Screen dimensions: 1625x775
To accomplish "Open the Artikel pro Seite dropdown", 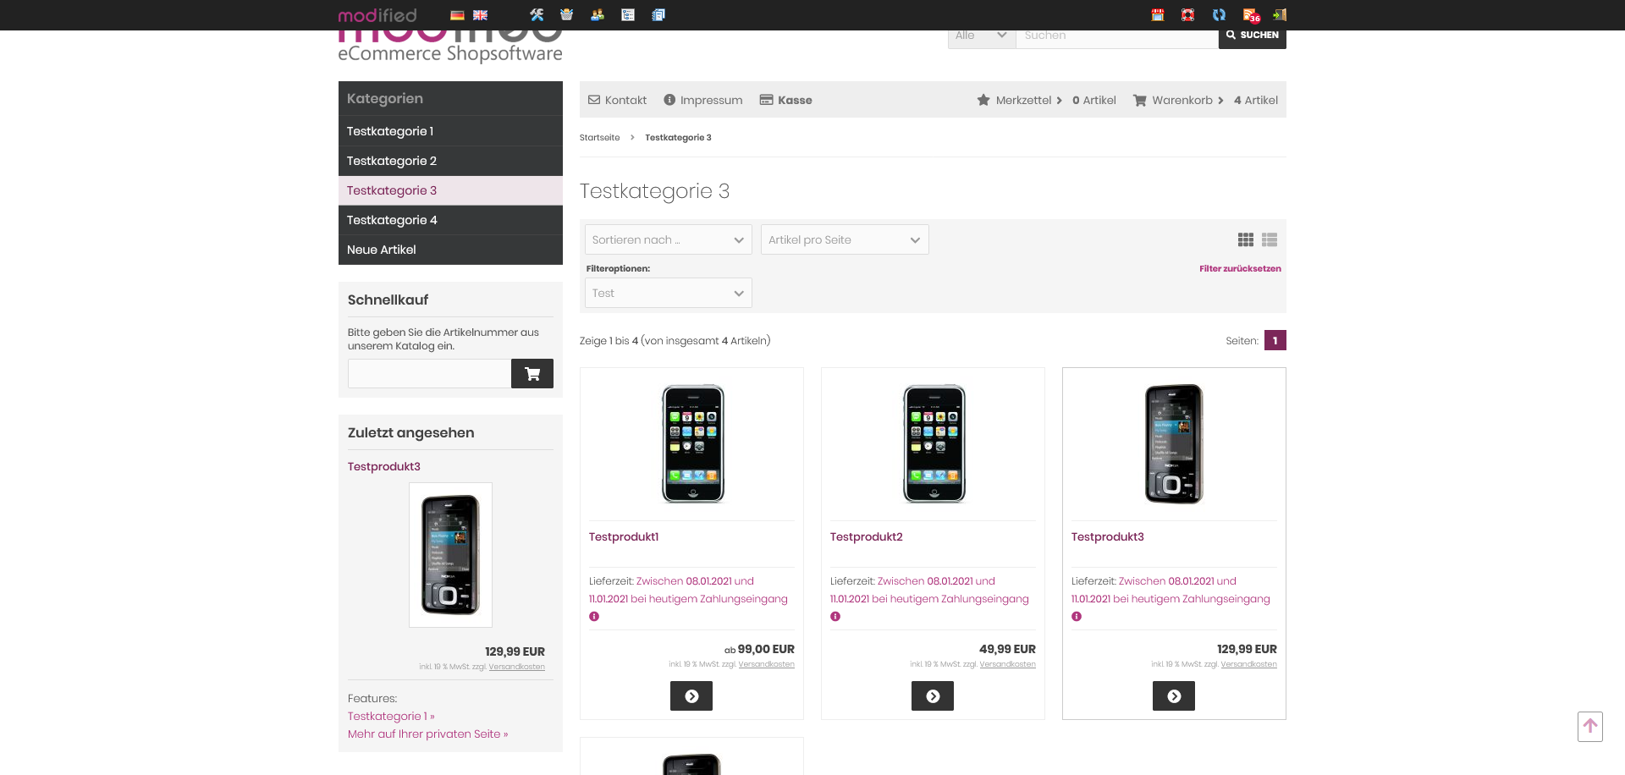I will [845, 239].
